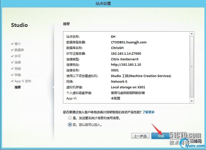Click the site name value SH
Screen dimensions: 206x150
point(113,37)
